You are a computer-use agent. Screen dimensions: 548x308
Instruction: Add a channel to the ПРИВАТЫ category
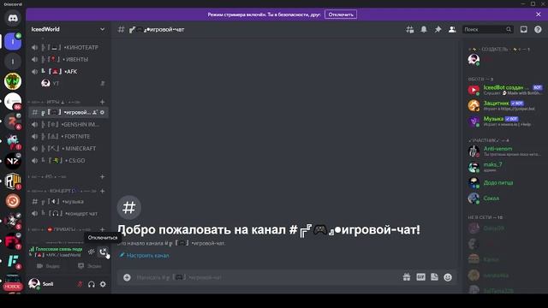click(x=103, y=229)
